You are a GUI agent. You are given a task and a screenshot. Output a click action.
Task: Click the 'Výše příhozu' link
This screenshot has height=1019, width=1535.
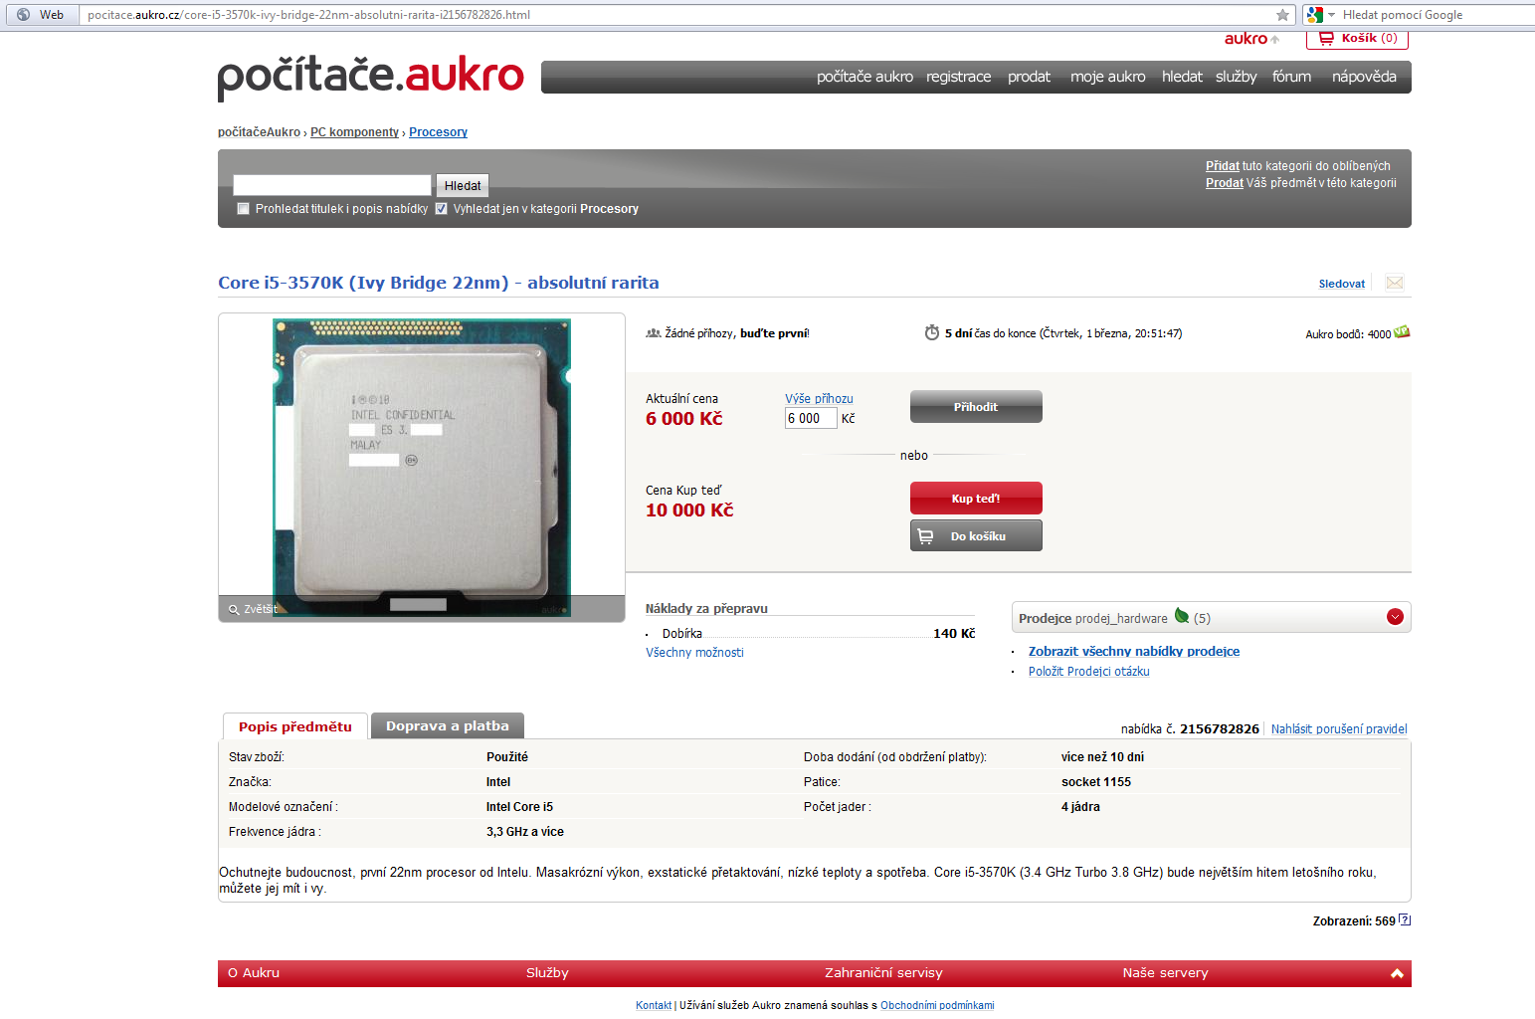point(819,398)
